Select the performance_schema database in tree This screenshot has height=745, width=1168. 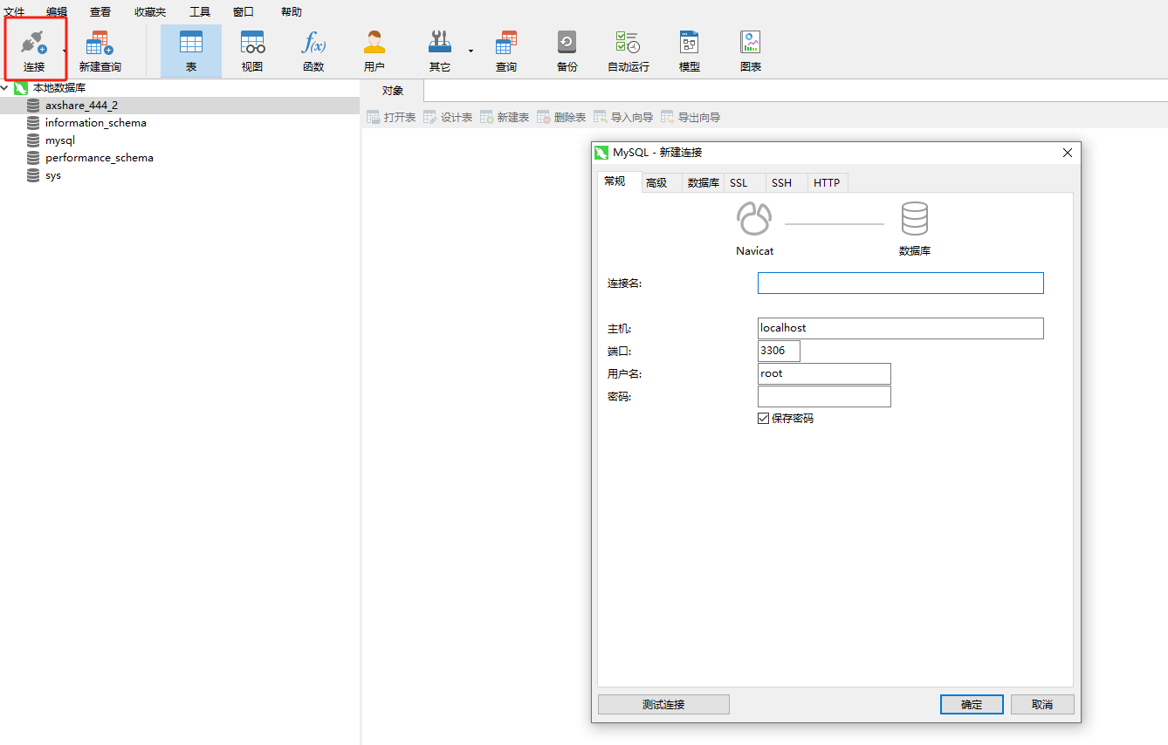point(99,158)
